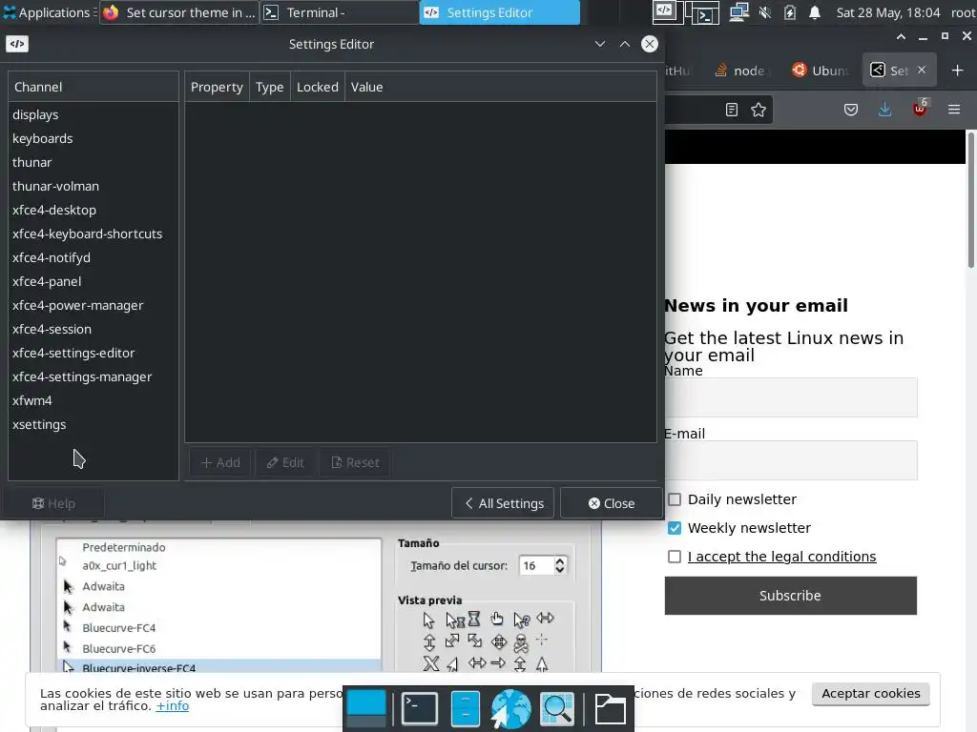The height and width of the screenshot is (732, 977).
Task: Open the node browser tab
Action: [x=740, y=71]
